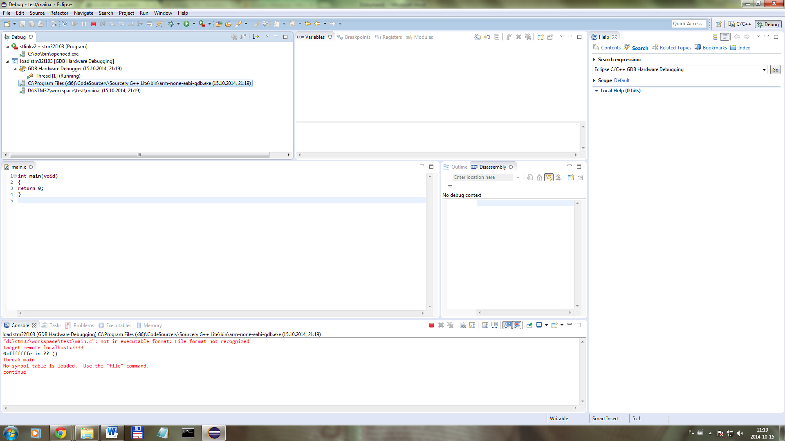The width and height of the screenshot is (785, 441).
Task: Open the Disassembly location dropdown
Action: tap(518, 177)
